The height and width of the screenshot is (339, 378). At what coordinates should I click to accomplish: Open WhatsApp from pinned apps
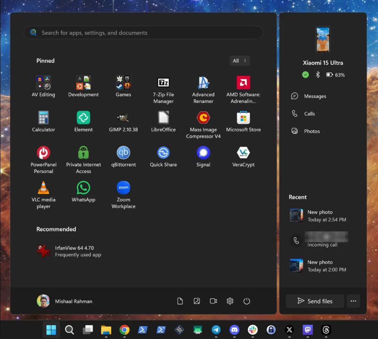click(83, 188)
